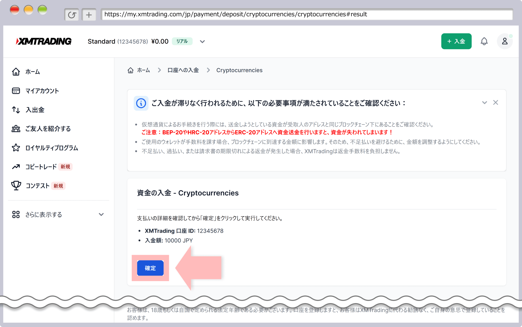Viewport: 522px width, 327px height.
Task: Click the browser URL address field
Action: click(x=306, y=14)
